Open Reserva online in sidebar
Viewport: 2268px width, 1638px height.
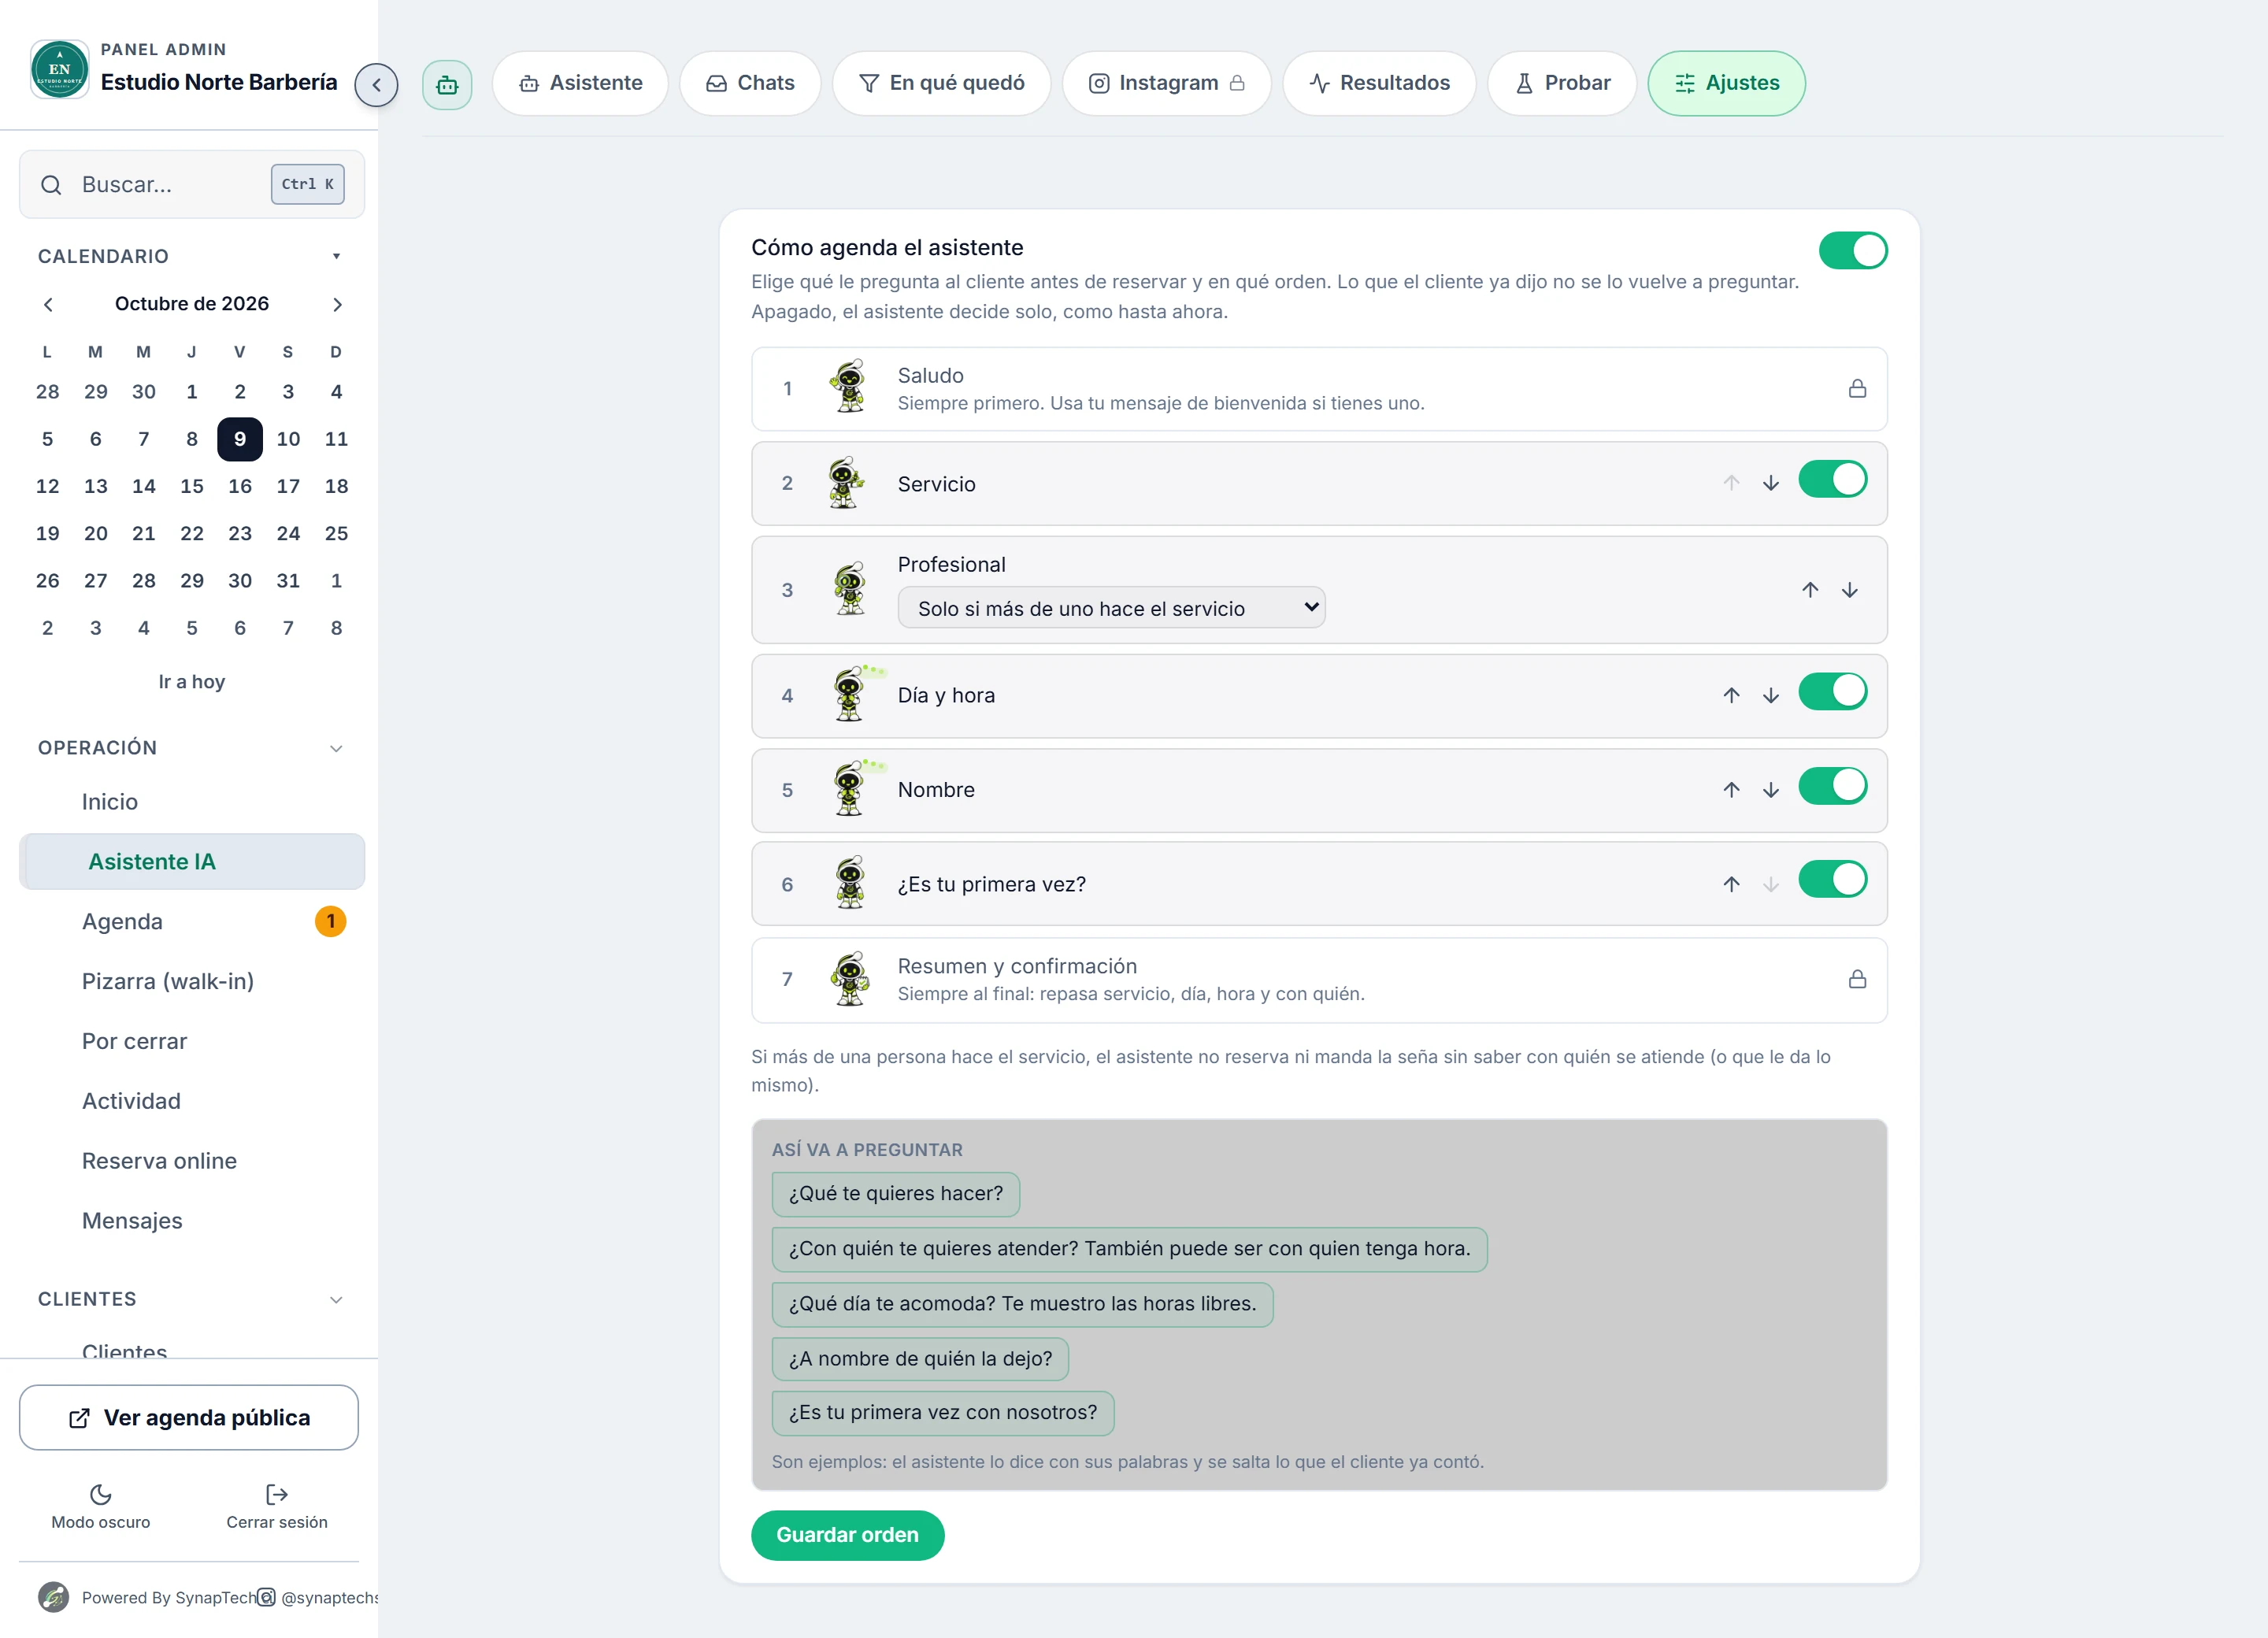(192, 1161)
